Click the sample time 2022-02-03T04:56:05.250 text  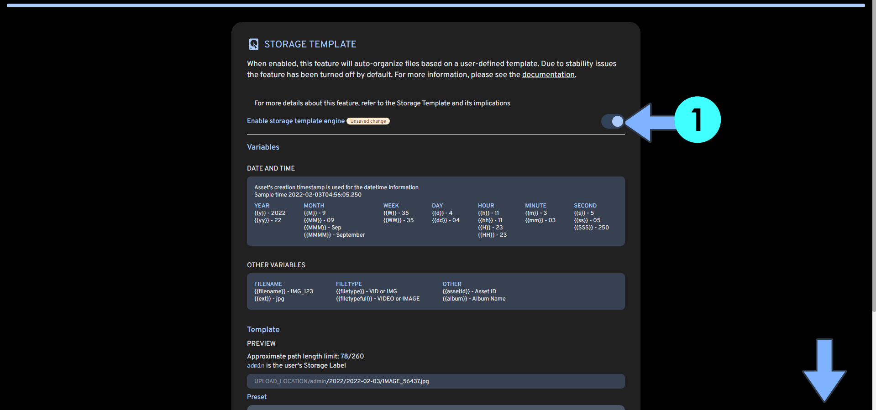(x=308, y=195)
